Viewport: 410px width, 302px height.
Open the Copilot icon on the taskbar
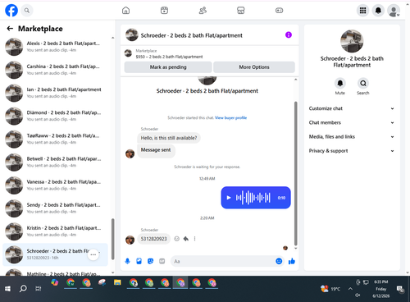(x=55, y=282)
